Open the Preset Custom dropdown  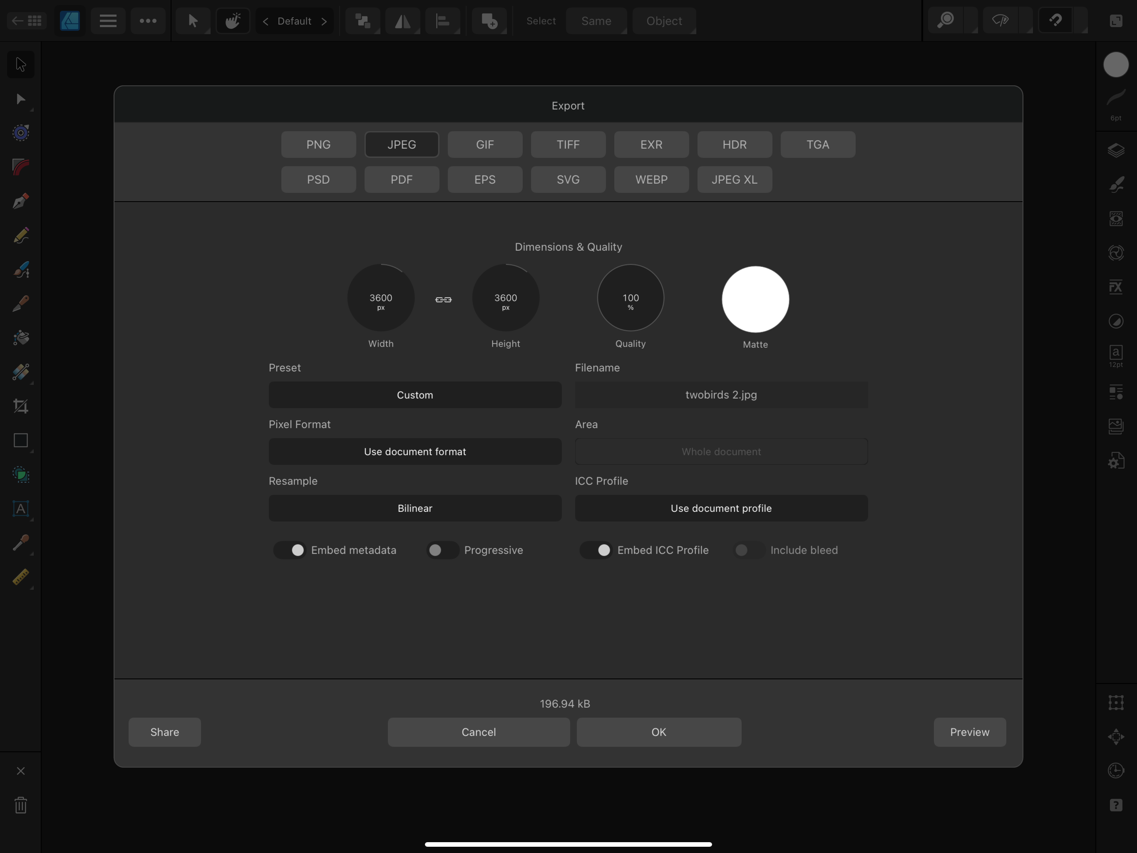click(x=415, y=394)
